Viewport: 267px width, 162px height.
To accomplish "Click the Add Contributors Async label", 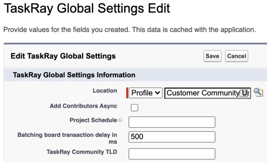I will 83,106.
